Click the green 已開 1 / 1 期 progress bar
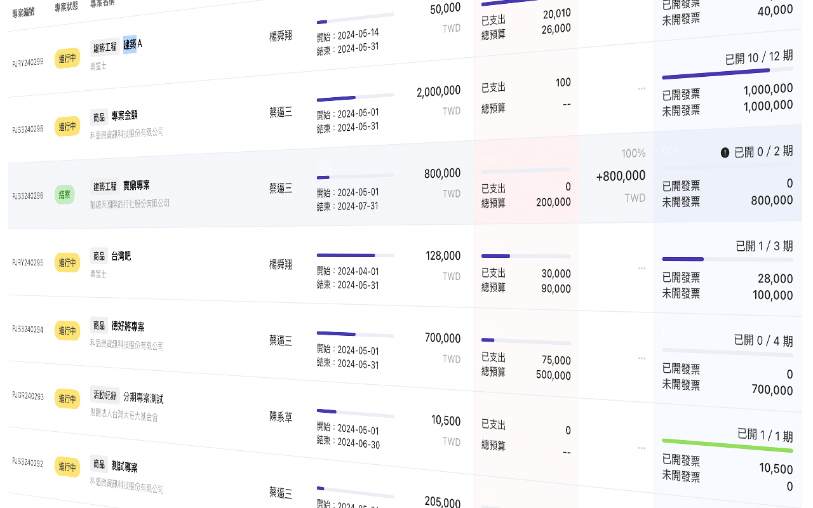The height and width of the screenshot is (508, 813). tap(727, 445)
